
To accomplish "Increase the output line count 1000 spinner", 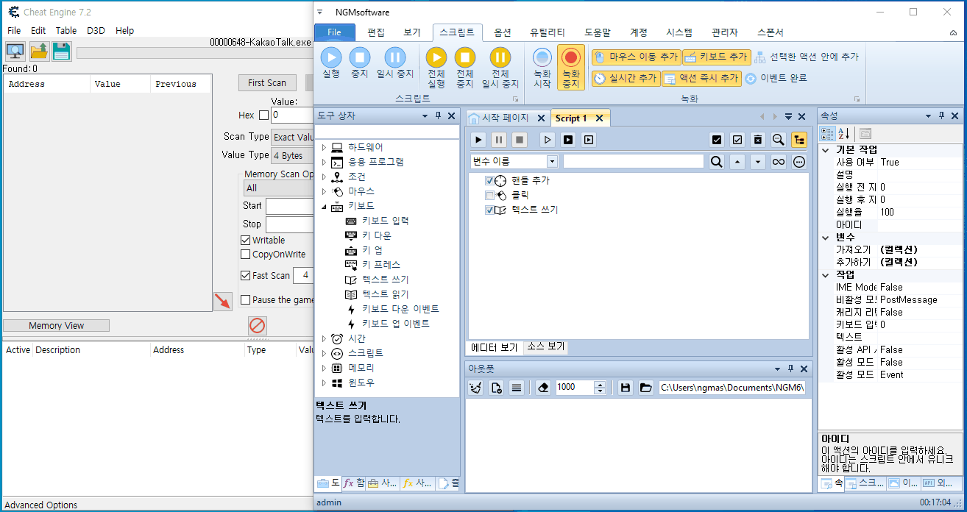I will tap(600, 384).
